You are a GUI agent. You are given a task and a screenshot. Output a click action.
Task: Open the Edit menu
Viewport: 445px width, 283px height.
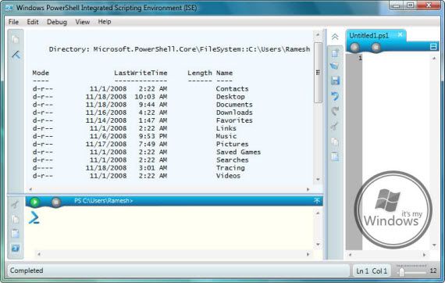pos(33,22)
